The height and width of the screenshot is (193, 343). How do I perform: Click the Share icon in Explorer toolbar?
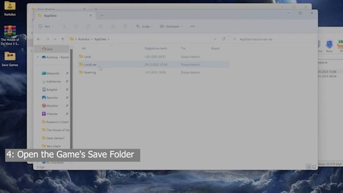(113, 26)
